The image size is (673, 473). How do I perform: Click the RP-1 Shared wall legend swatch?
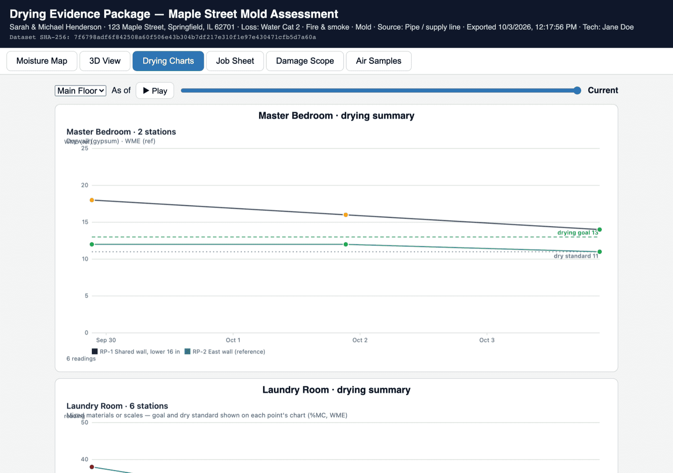95,351
